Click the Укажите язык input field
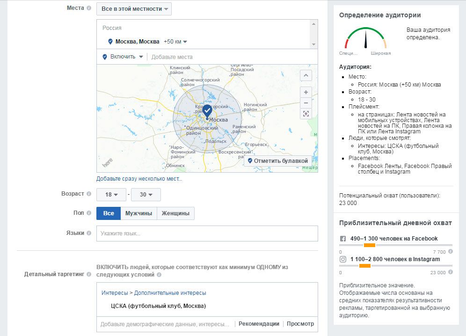The height and width of the screenshot is (336, 466). [x=207, y=234]
